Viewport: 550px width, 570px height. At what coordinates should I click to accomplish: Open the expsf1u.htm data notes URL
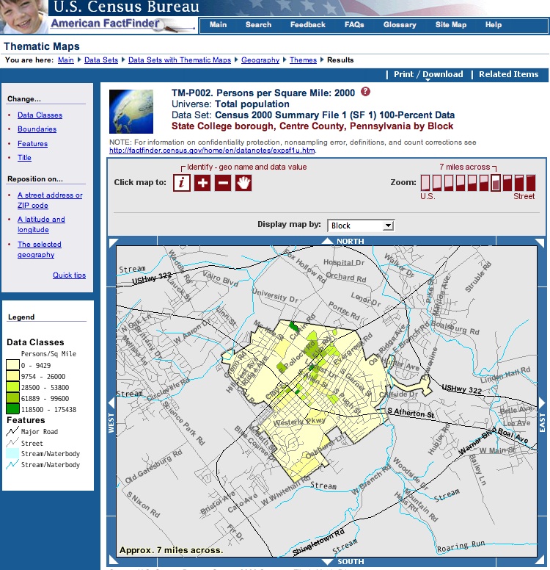[x=212, y=150]
